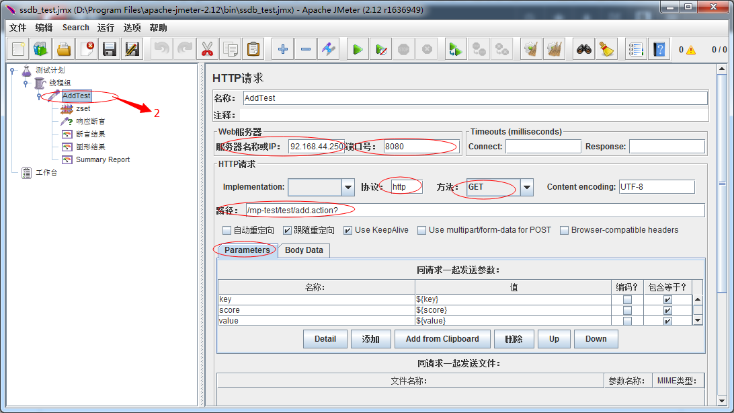Click the warning triangle error counter
This screenshot has height=413, width=734.
(x=691, y=50)
